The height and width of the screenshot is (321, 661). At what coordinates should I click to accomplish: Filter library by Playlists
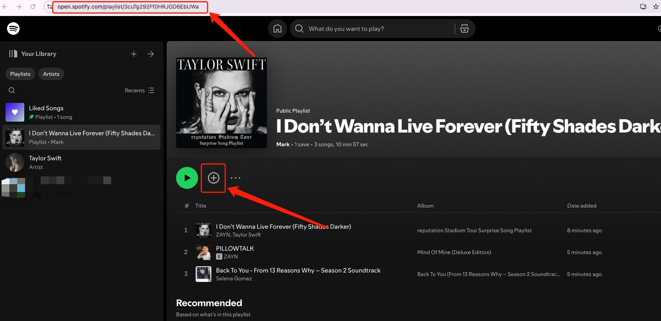pos(20,74)
